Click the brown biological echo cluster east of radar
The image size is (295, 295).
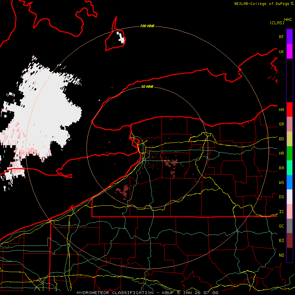click(x=171, y=163)
